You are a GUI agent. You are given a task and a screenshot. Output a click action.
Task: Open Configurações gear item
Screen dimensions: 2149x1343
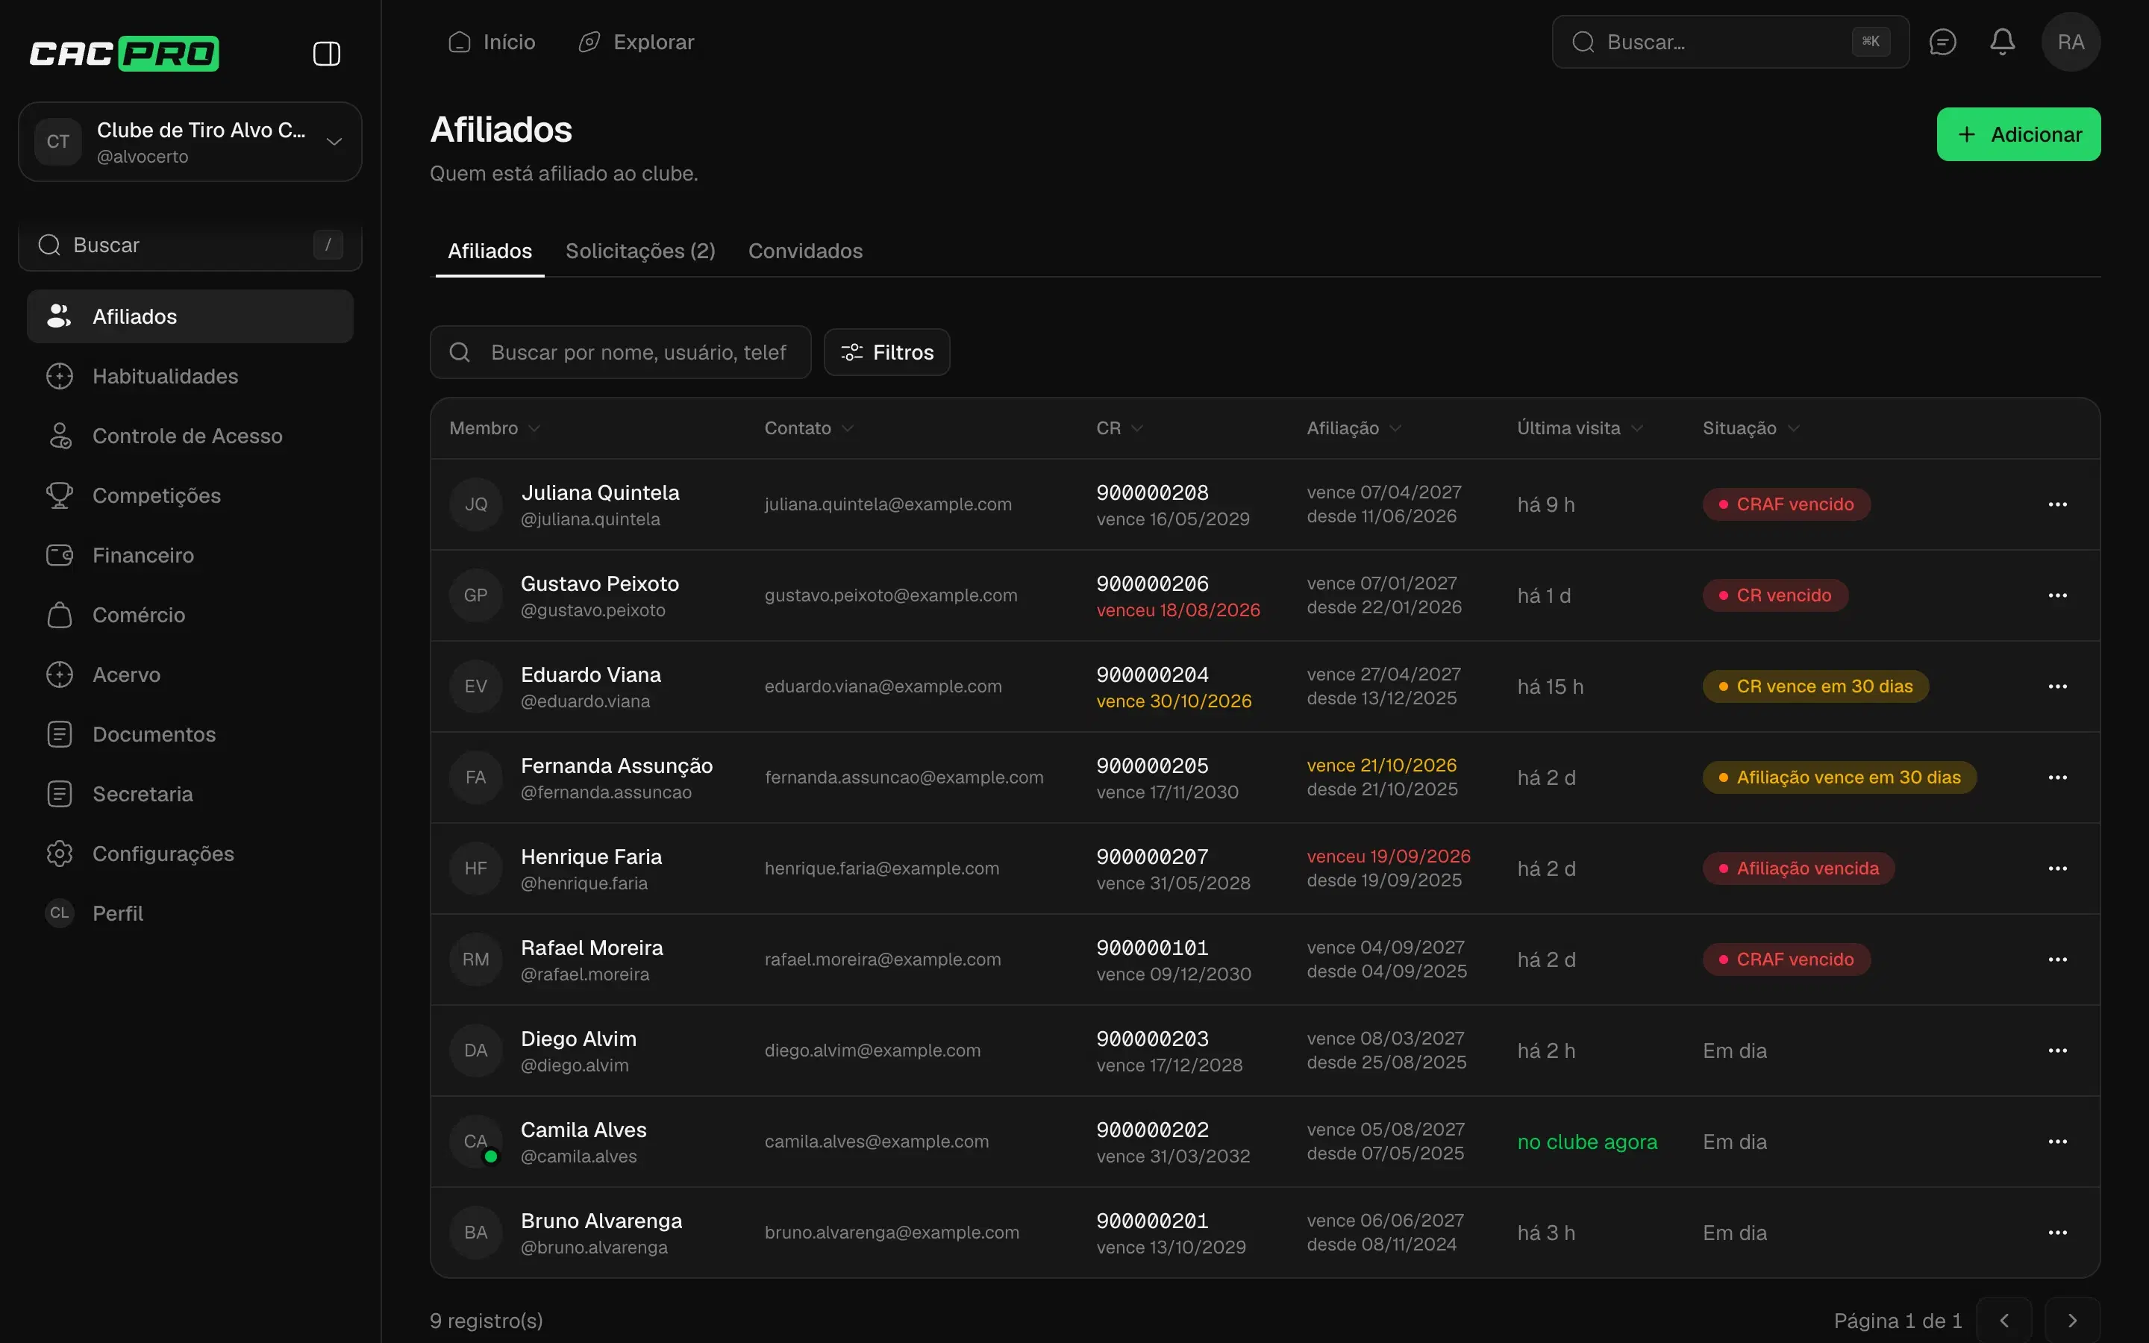(190, 853)
